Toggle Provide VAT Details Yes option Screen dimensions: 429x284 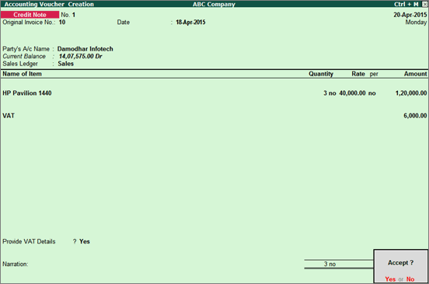[85, 241]
